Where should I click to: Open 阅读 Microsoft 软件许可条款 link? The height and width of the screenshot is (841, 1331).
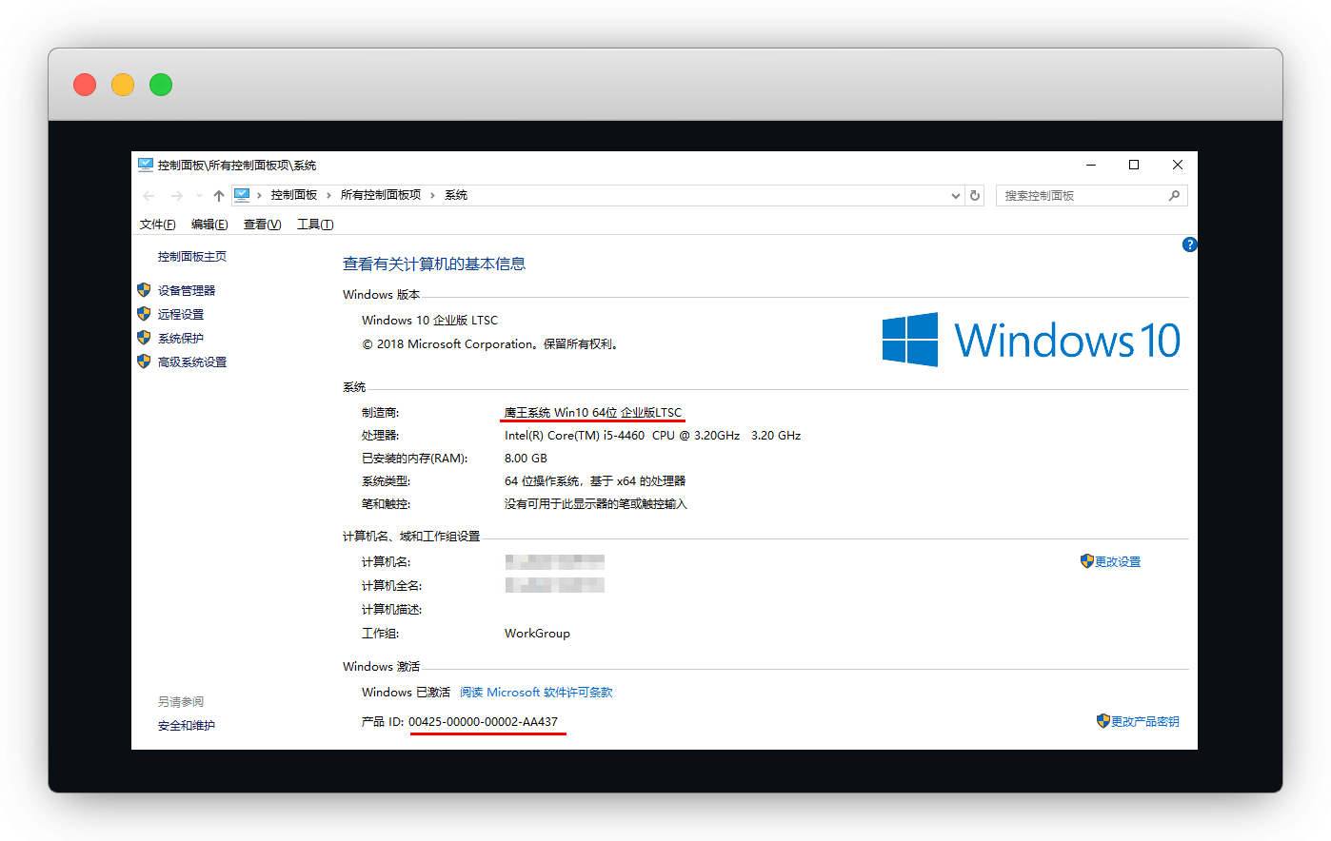536,693
